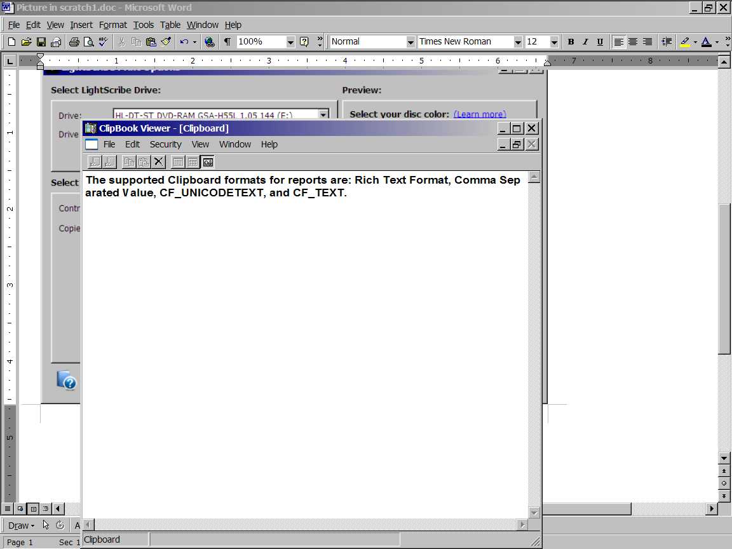Click the tab stop selector on ruler corner

pos(10,61)
